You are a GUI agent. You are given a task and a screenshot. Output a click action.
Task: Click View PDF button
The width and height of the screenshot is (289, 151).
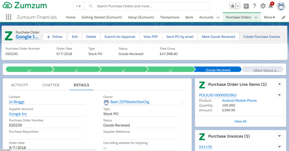point(151,37)
